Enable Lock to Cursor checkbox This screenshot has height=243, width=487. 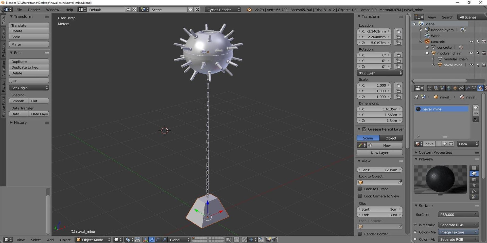pos(360,189)
